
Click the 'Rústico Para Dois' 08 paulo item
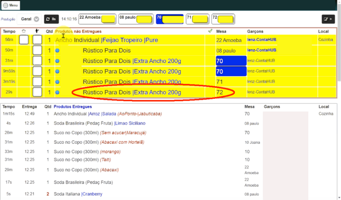pyautogui.click(x=107, y=50)
